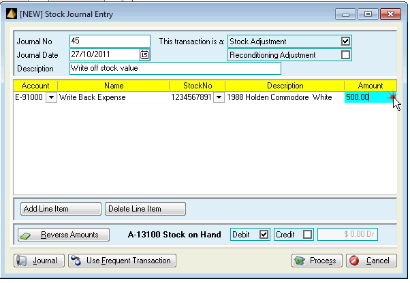Click the Amount cell showing 500.00

pyautogui.click(x=370, y=97)
